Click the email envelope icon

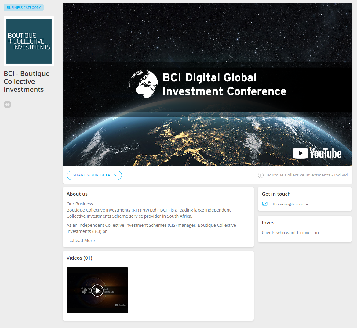coord(265,204)
